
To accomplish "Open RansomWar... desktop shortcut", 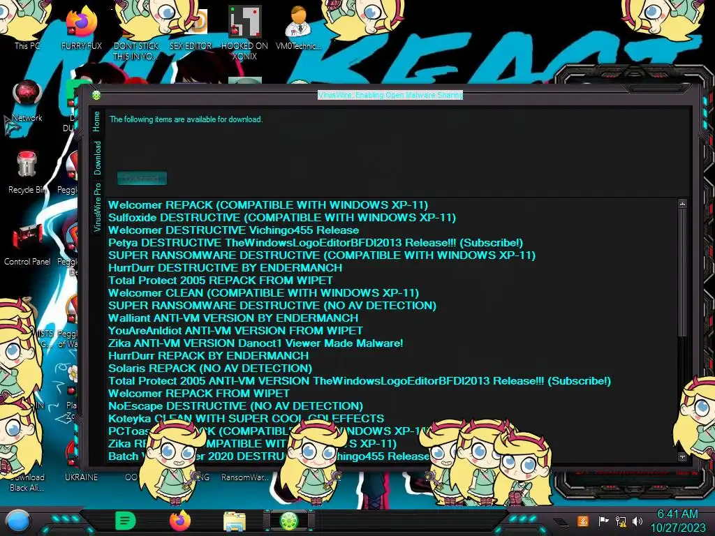I will click(x=245, y=477).
